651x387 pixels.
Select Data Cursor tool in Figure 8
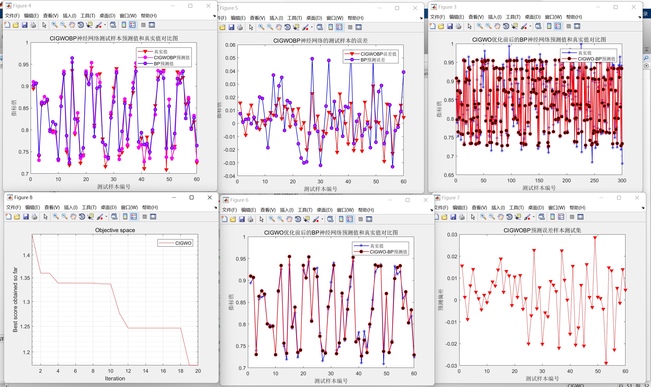pyautogui.click(x=90, y=217)
